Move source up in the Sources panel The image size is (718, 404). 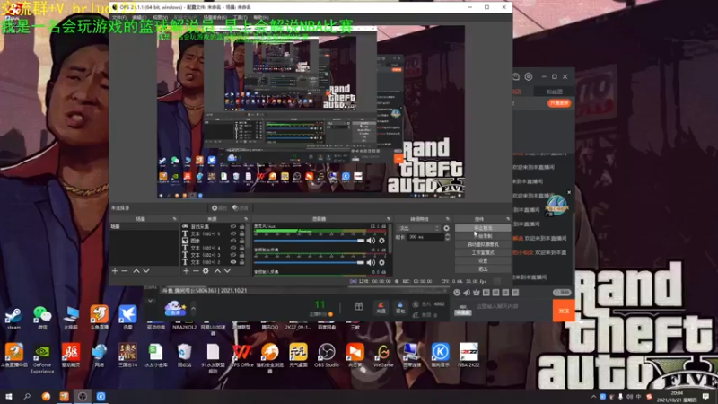[x=217, y=271]
